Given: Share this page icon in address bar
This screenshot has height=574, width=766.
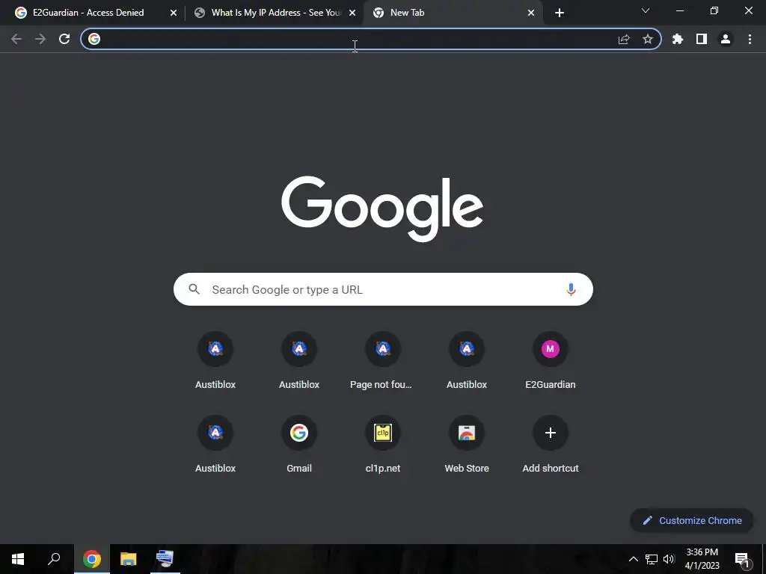Looking at the screenshot, I should click(624, 39).
